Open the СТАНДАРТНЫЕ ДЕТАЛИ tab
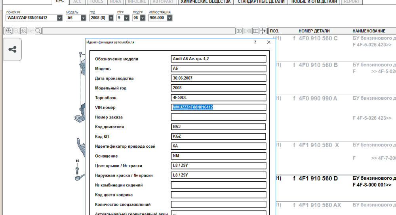This screenshot has width=396, height=215. tap(261, 2)
